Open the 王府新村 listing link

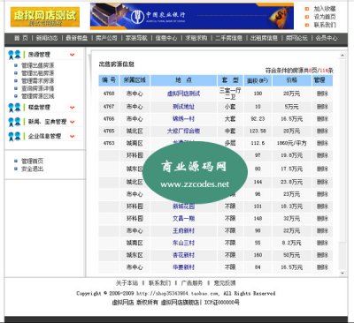(x=183, y=230)
